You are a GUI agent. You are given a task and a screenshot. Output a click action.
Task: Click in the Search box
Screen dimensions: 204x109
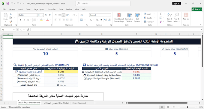tap(103, 4)
